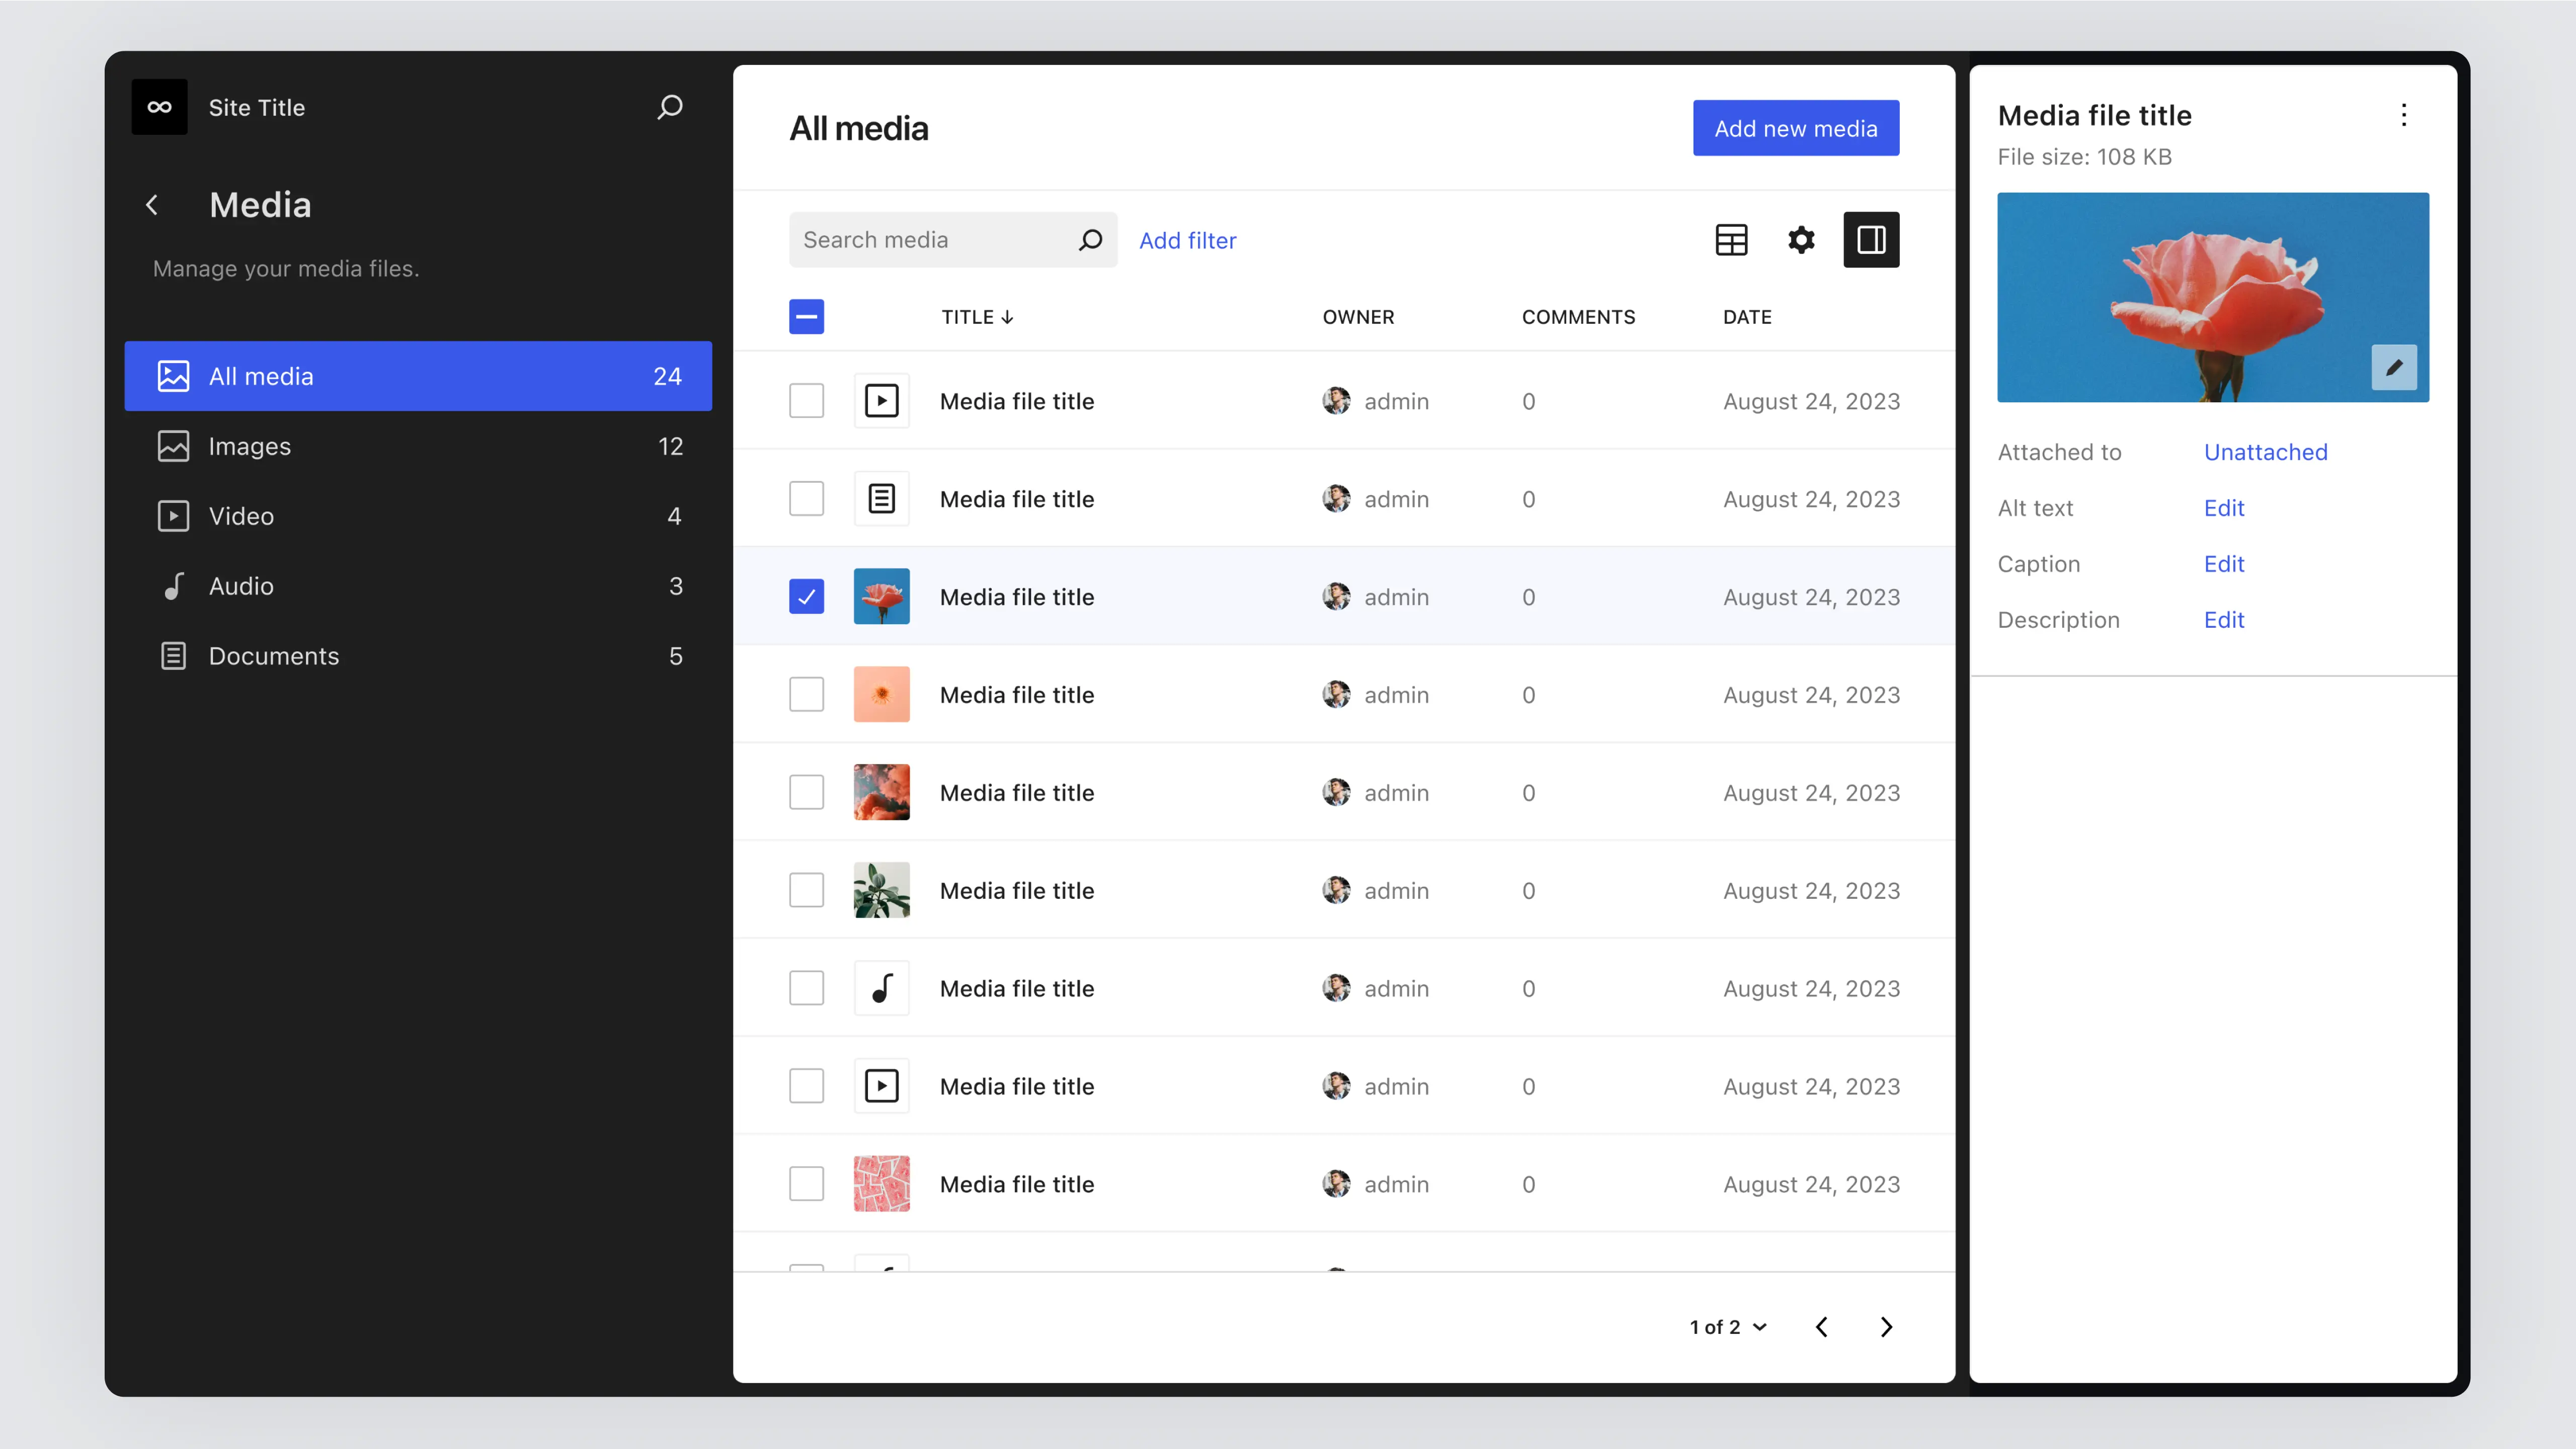Click the Add new media button
Viewport: 2576px width, 1449px height.
(x=1795, y=128)
